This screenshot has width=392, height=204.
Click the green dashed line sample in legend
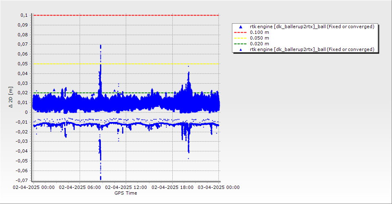coord(240,44)
